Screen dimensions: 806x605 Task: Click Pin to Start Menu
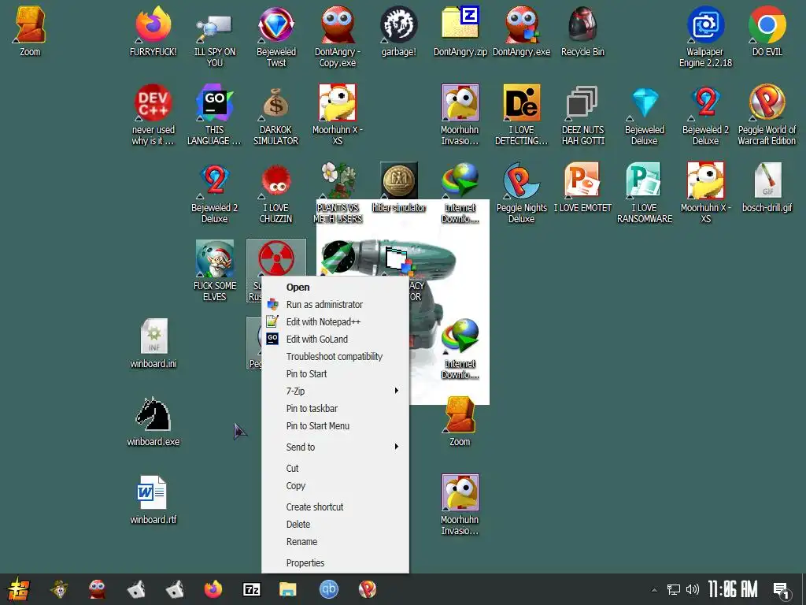(335, 426)
